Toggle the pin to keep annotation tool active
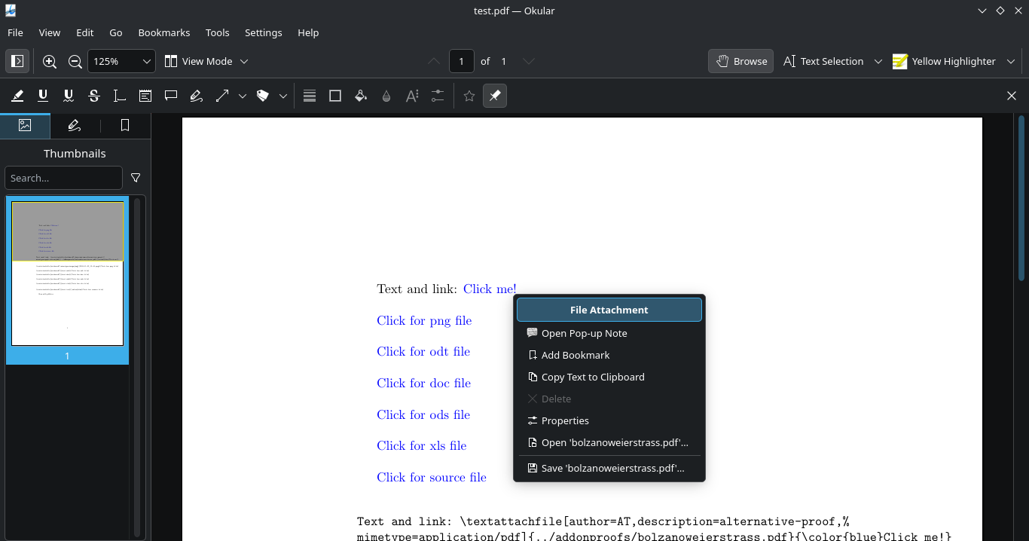The image size is (1029, 541). 495,96
